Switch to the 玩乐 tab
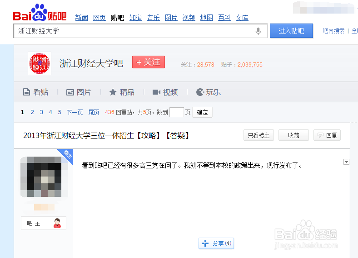 [209, 92]
